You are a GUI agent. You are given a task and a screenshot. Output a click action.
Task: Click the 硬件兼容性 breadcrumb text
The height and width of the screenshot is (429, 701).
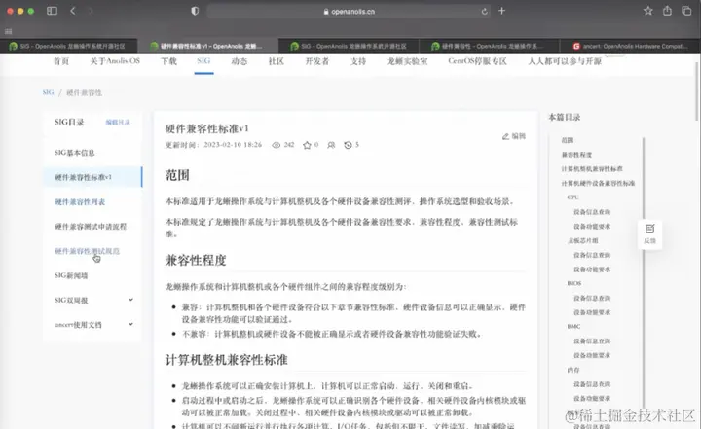tap(84, 93)
